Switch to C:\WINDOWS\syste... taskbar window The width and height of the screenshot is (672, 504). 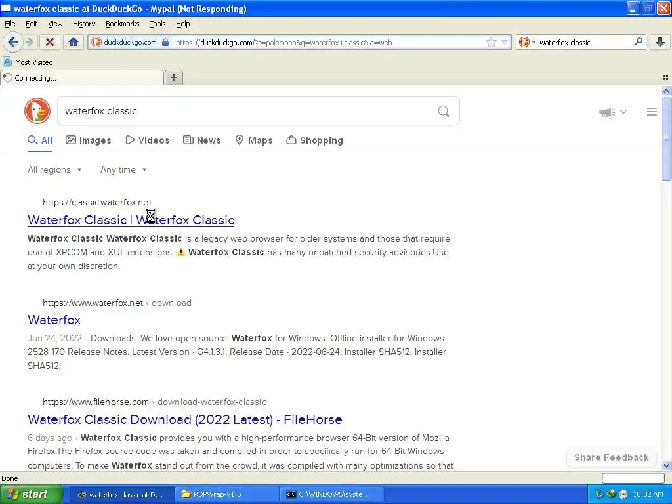coord(331,494)
